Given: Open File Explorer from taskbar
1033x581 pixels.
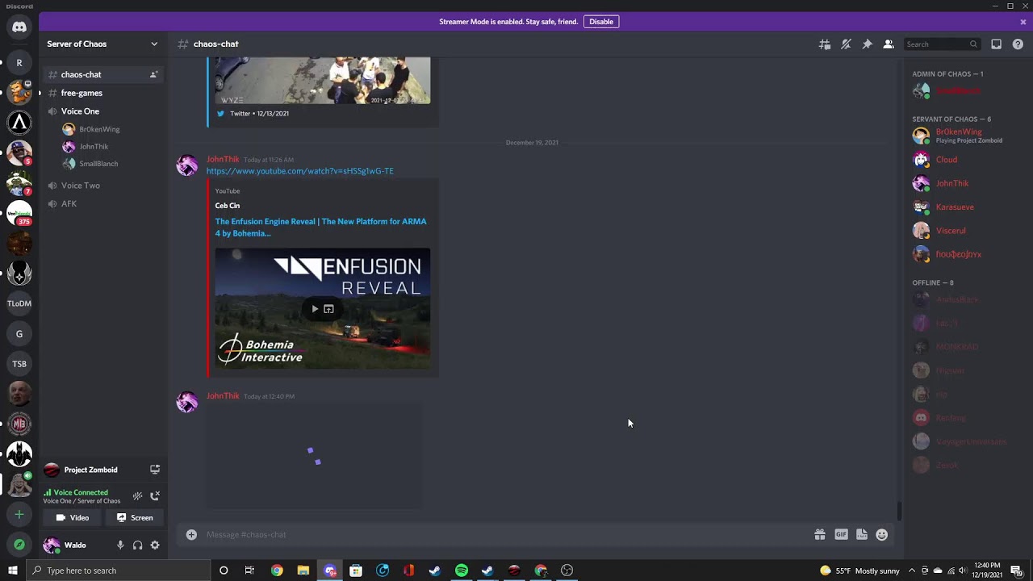Looking at the screenshot, I should coord(303,571).
